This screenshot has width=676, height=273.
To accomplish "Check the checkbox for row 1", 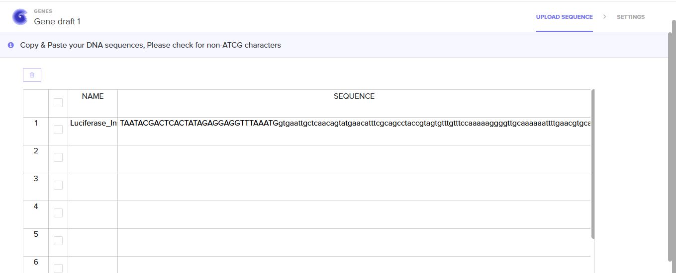I will coord(58,130).
